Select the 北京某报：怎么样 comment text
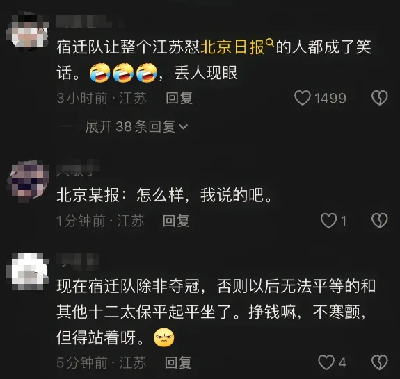Image resolution: width=400 pixels, height=379 pixels. click(x=165, y=196)
